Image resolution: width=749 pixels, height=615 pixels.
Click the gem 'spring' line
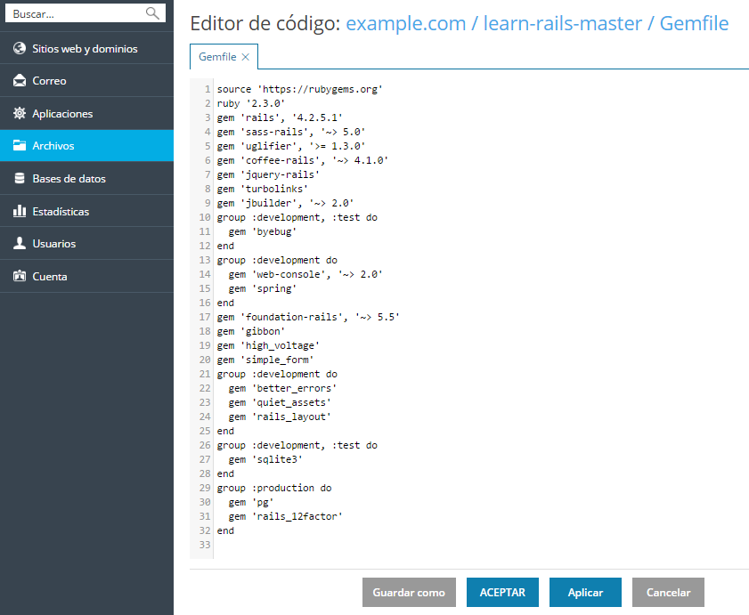[x=262, y=288]
